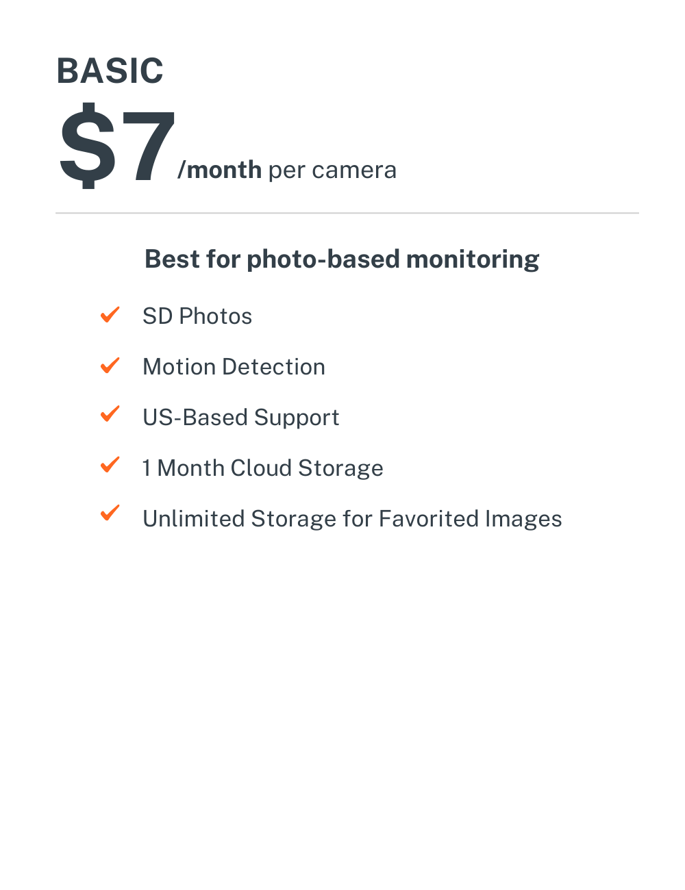The height and width of the screenshot is (890, 685).
Task: Click the checkmark next to Motion Detection
Action: 110,366
